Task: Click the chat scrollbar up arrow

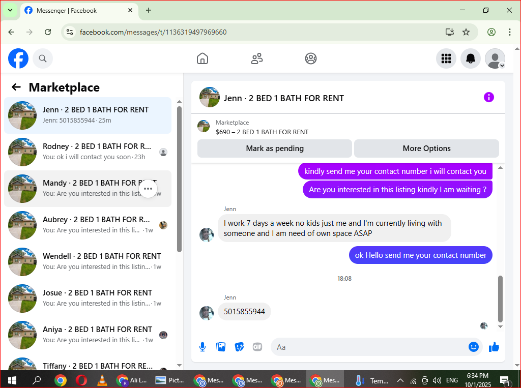Action: coord(500,168)
